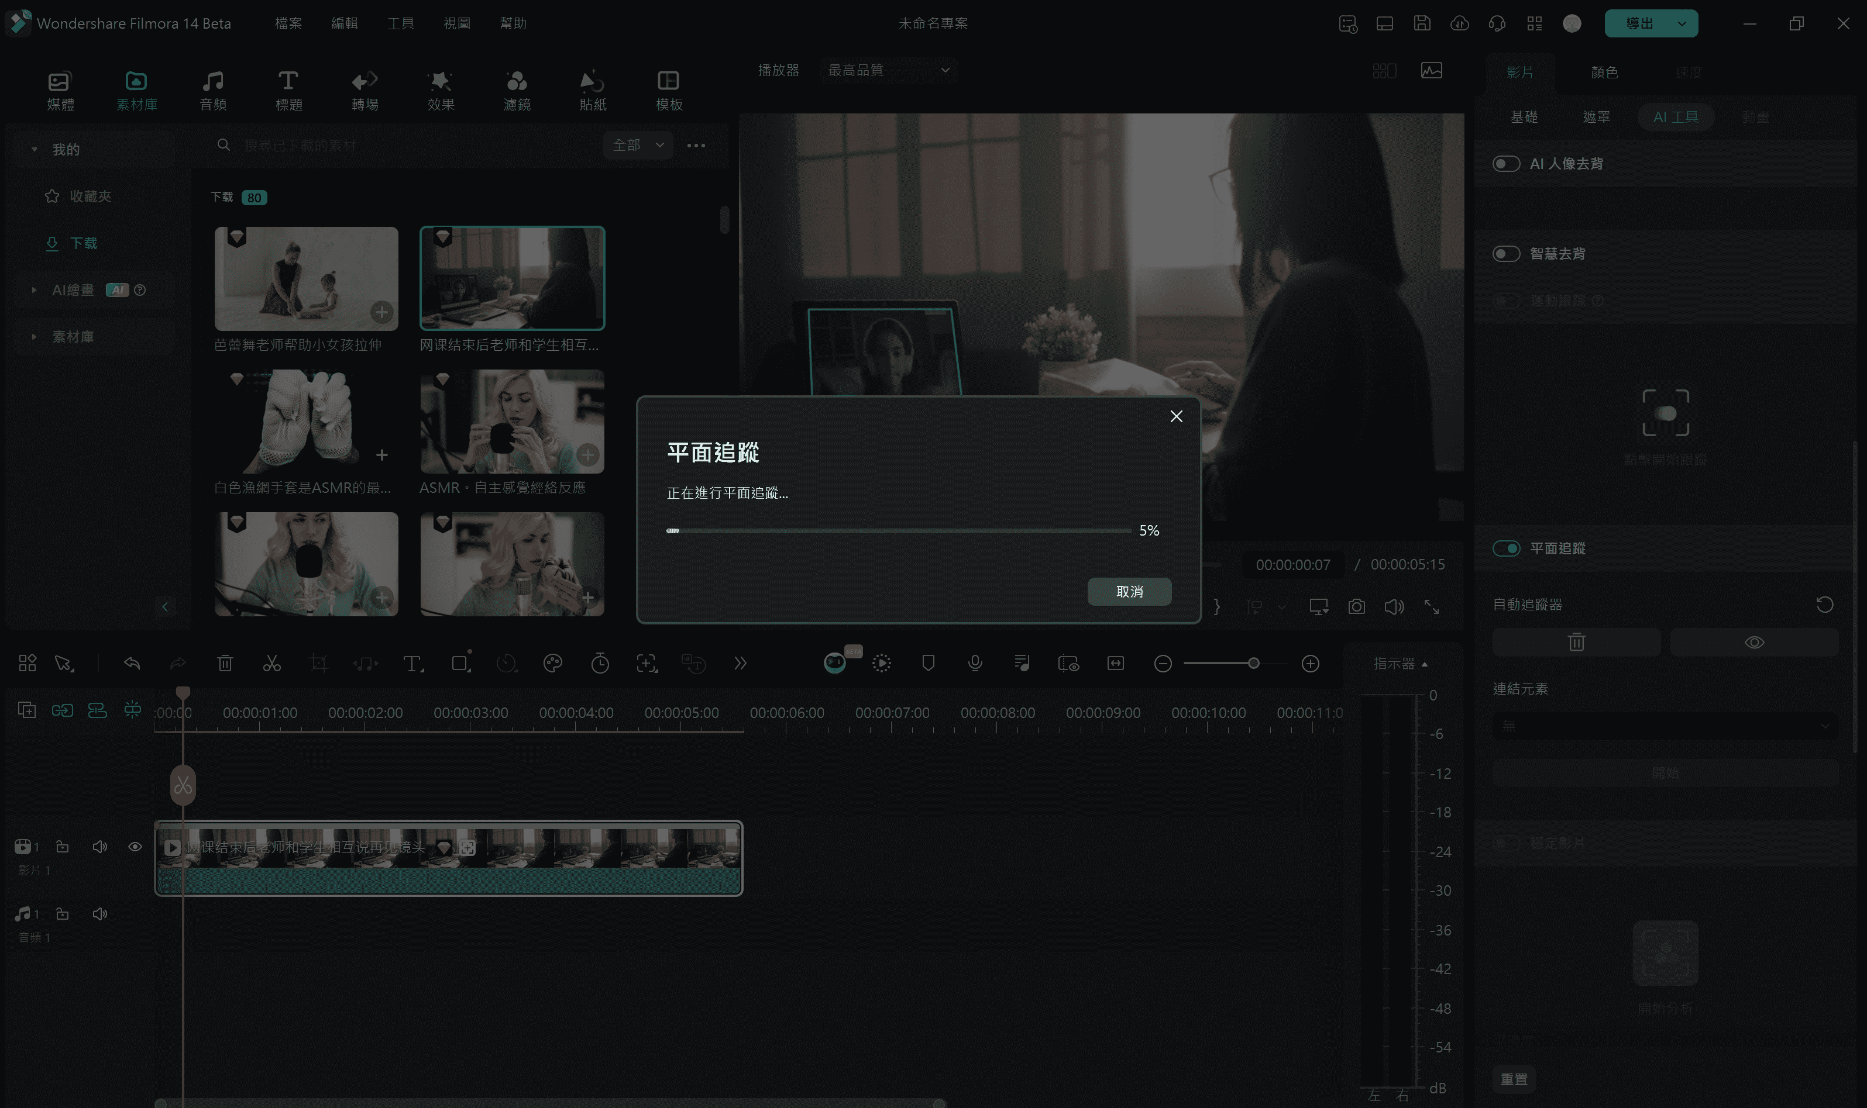Open the 音頻 audio panel
Image resolution: width=1867 pixels, height=1108 pixels.
coord(213,91)
